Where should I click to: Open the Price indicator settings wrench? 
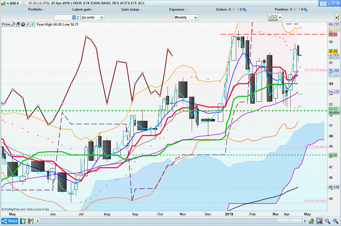(x=13, y=24)
